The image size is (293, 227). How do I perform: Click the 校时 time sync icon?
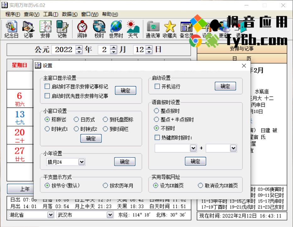[99, 29]
